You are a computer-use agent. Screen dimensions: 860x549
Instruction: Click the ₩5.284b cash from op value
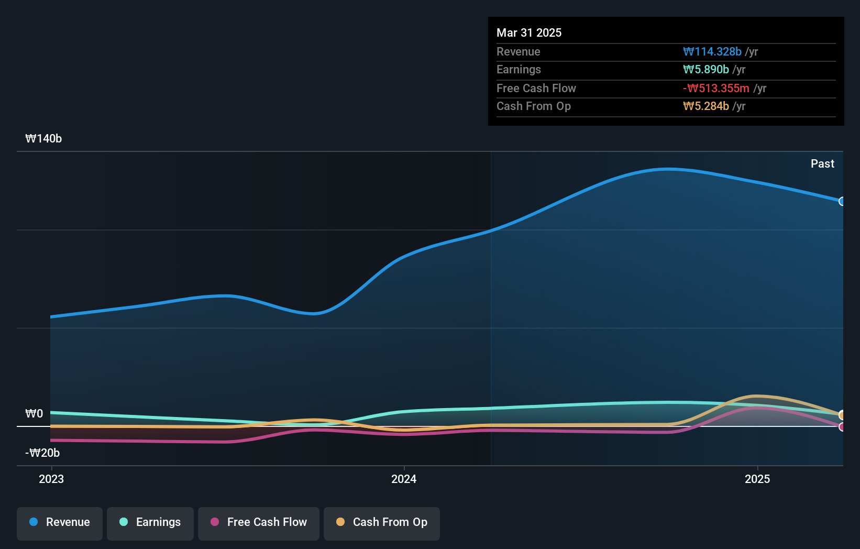[706, 106]
